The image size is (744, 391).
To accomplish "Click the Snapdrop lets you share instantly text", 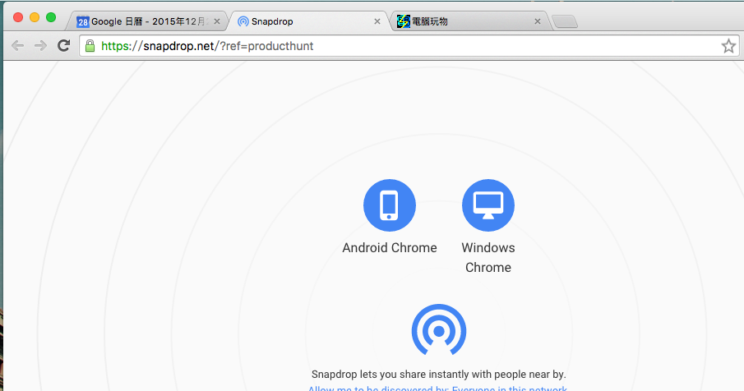I will [439, 374].
